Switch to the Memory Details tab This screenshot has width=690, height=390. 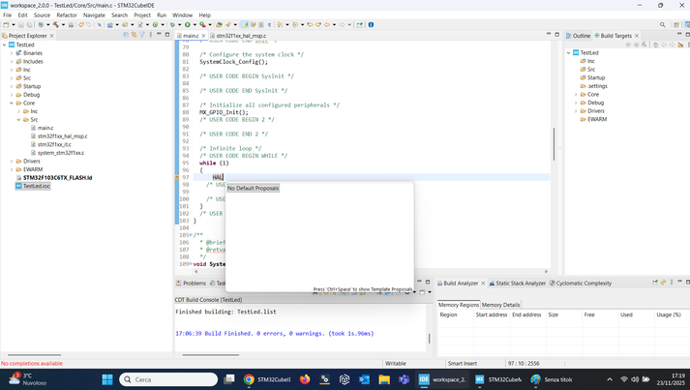click(x=501, y=305)
